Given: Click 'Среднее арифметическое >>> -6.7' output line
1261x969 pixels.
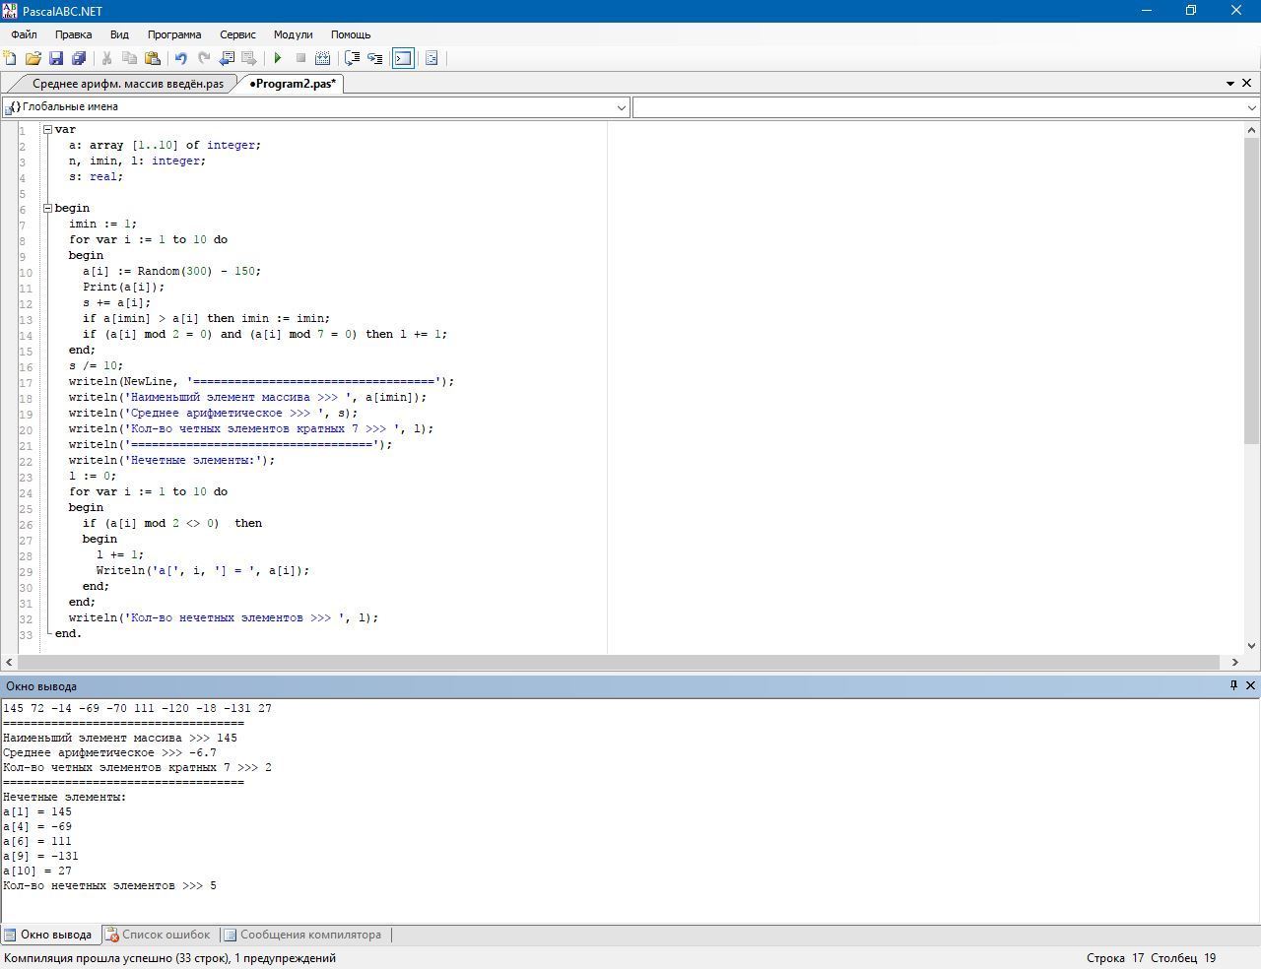Looking at the screenshot, I should [109, 752].
